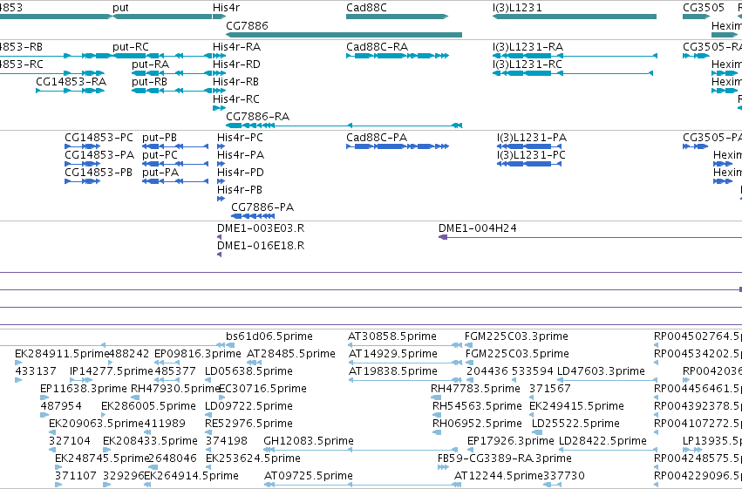Select transcript l(3)L1231-RA
The image size is (742, 489).
point(575,56)
